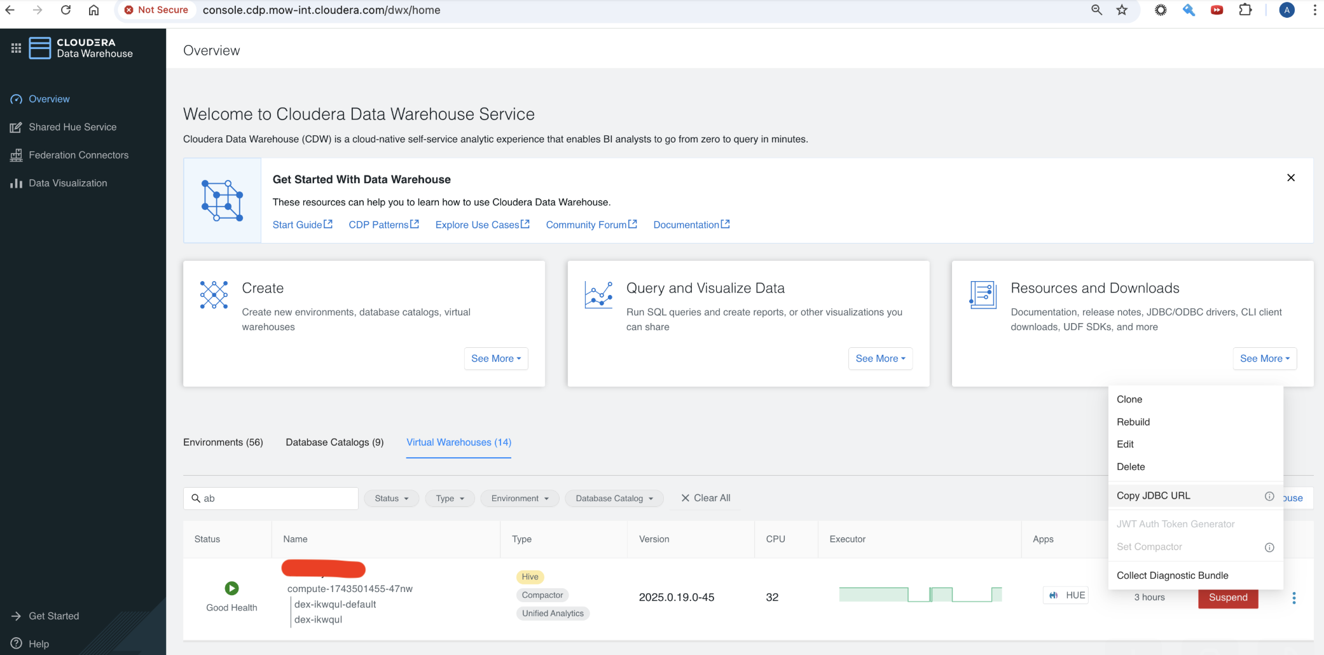
Task: Open Federation Connectors from the sidebar
Action: pyautogui.click(x=78, y=155)
